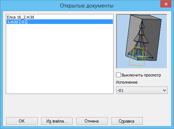This screenshot has width=174, height=129.
Task: Cancel with the Отмена button
Action: [92, 121]
